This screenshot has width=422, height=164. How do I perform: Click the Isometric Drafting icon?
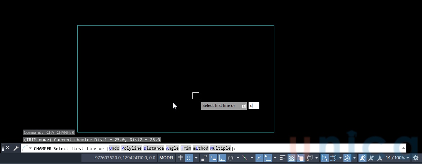pos(245,158)
